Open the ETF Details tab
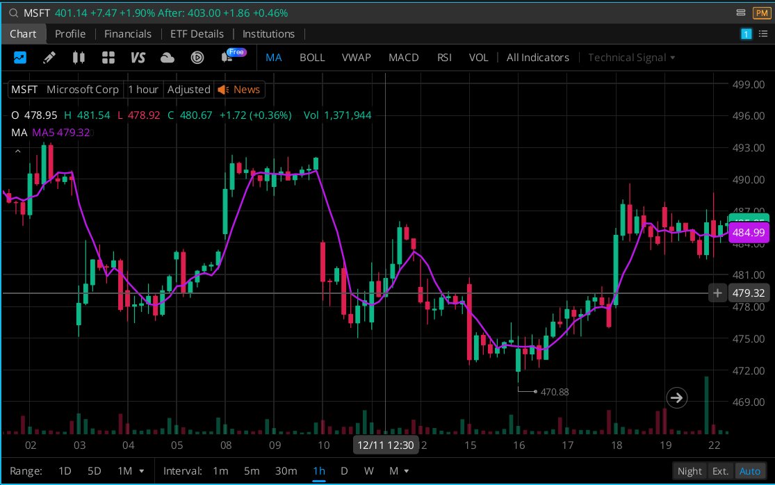The width and height of the screenshot is (775, 485). click(197, 33)
